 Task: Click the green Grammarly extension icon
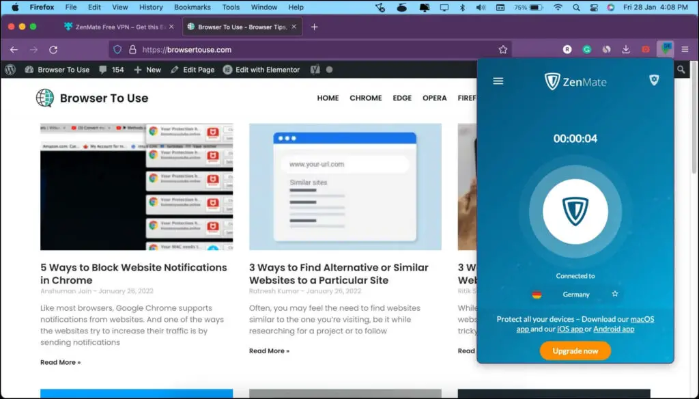586,50
